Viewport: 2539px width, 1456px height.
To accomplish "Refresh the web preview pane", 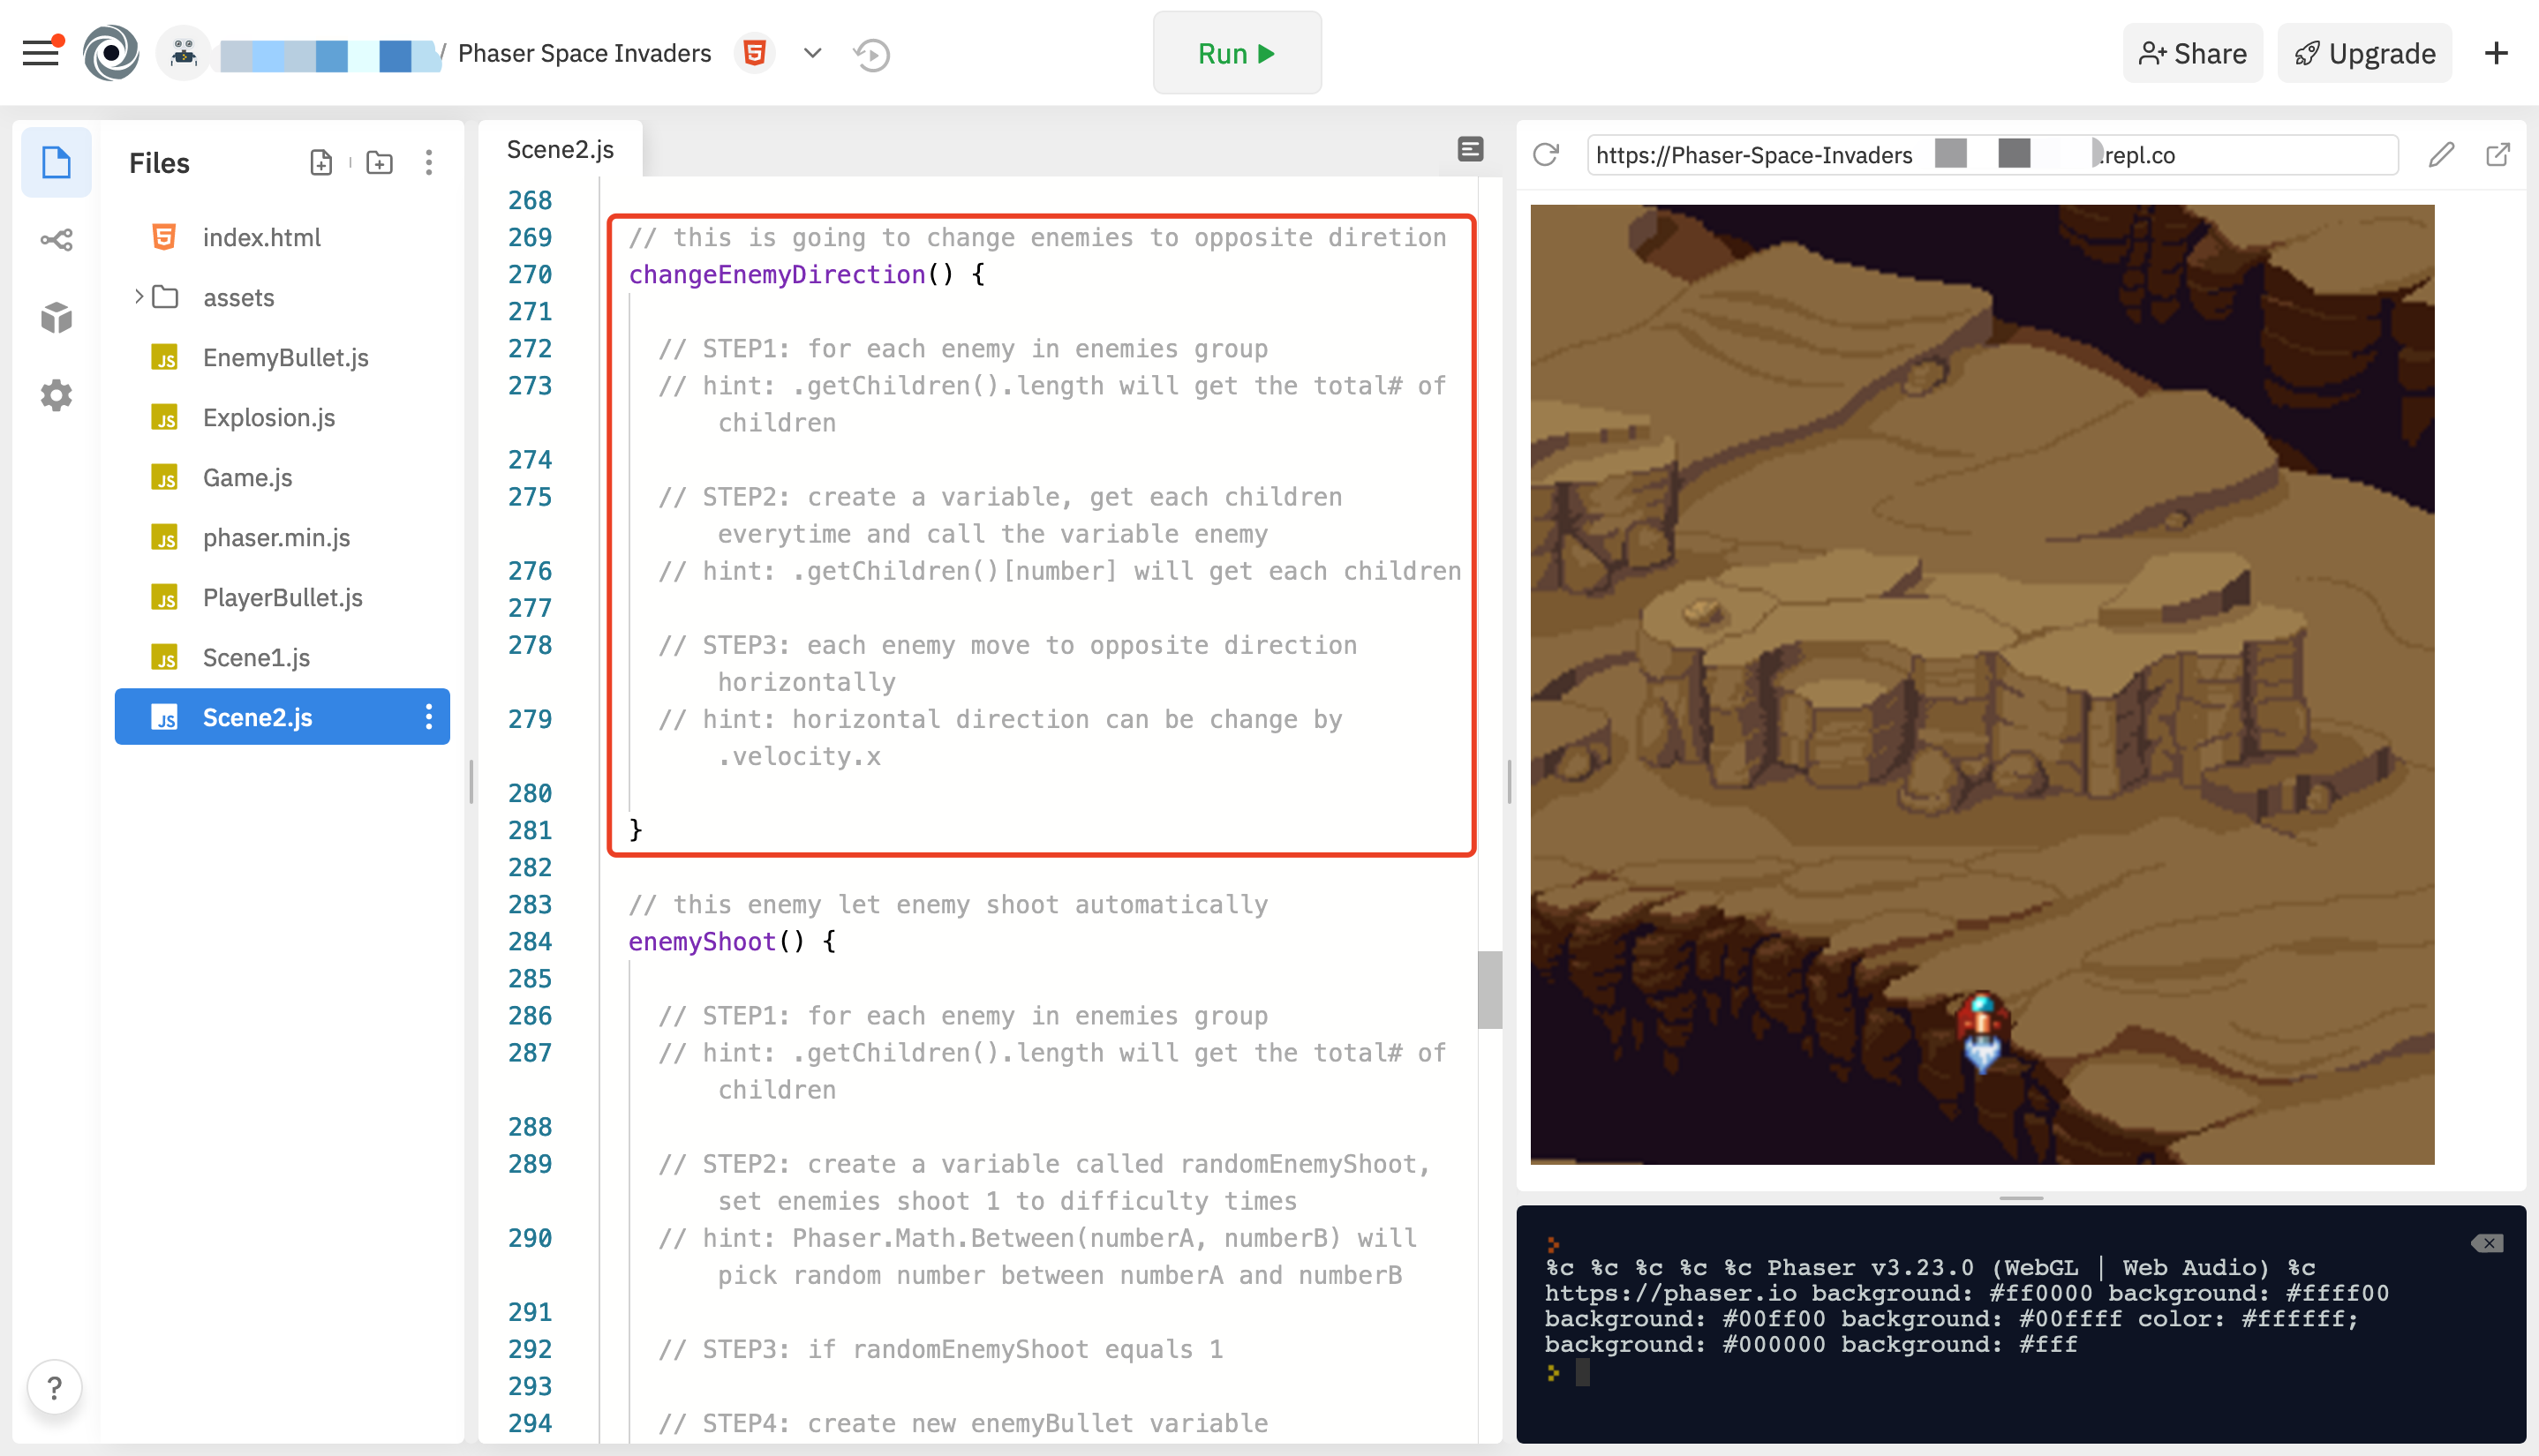I will click(1546, 155).
